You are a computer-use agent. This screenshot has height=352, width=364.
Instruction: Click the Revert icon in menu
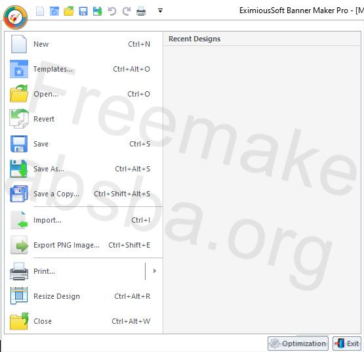pos(19,119)
